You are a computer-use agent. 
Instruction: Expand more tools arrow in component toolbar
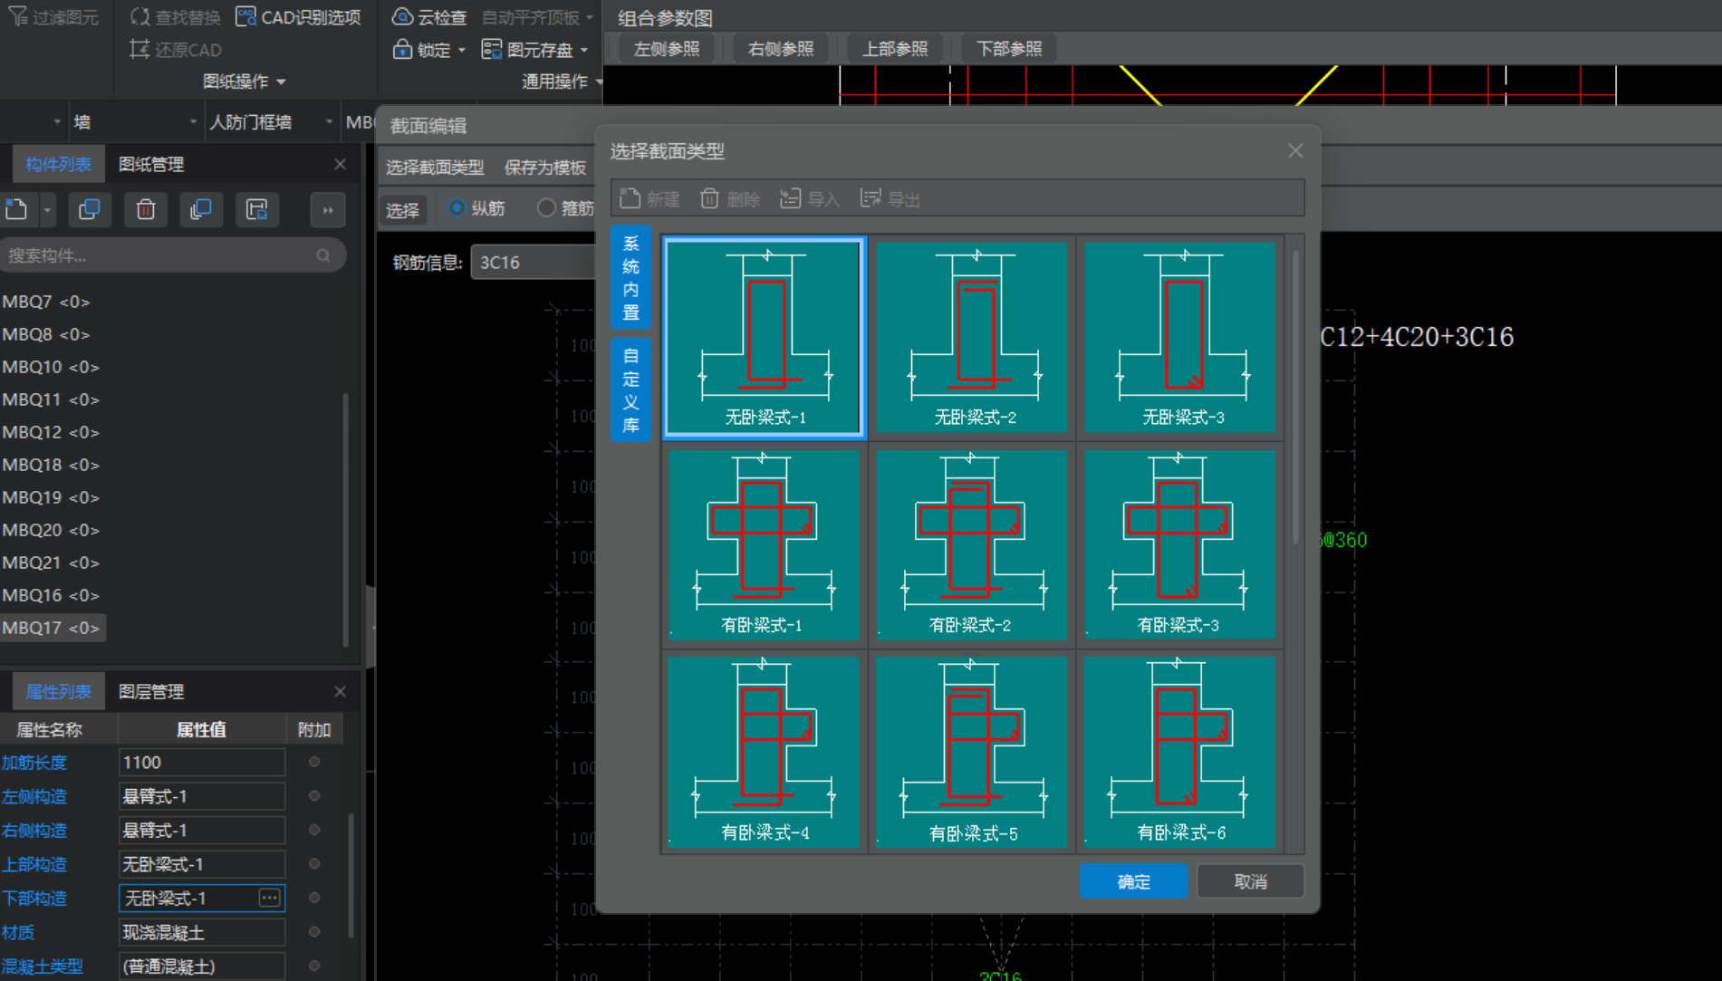328,209
